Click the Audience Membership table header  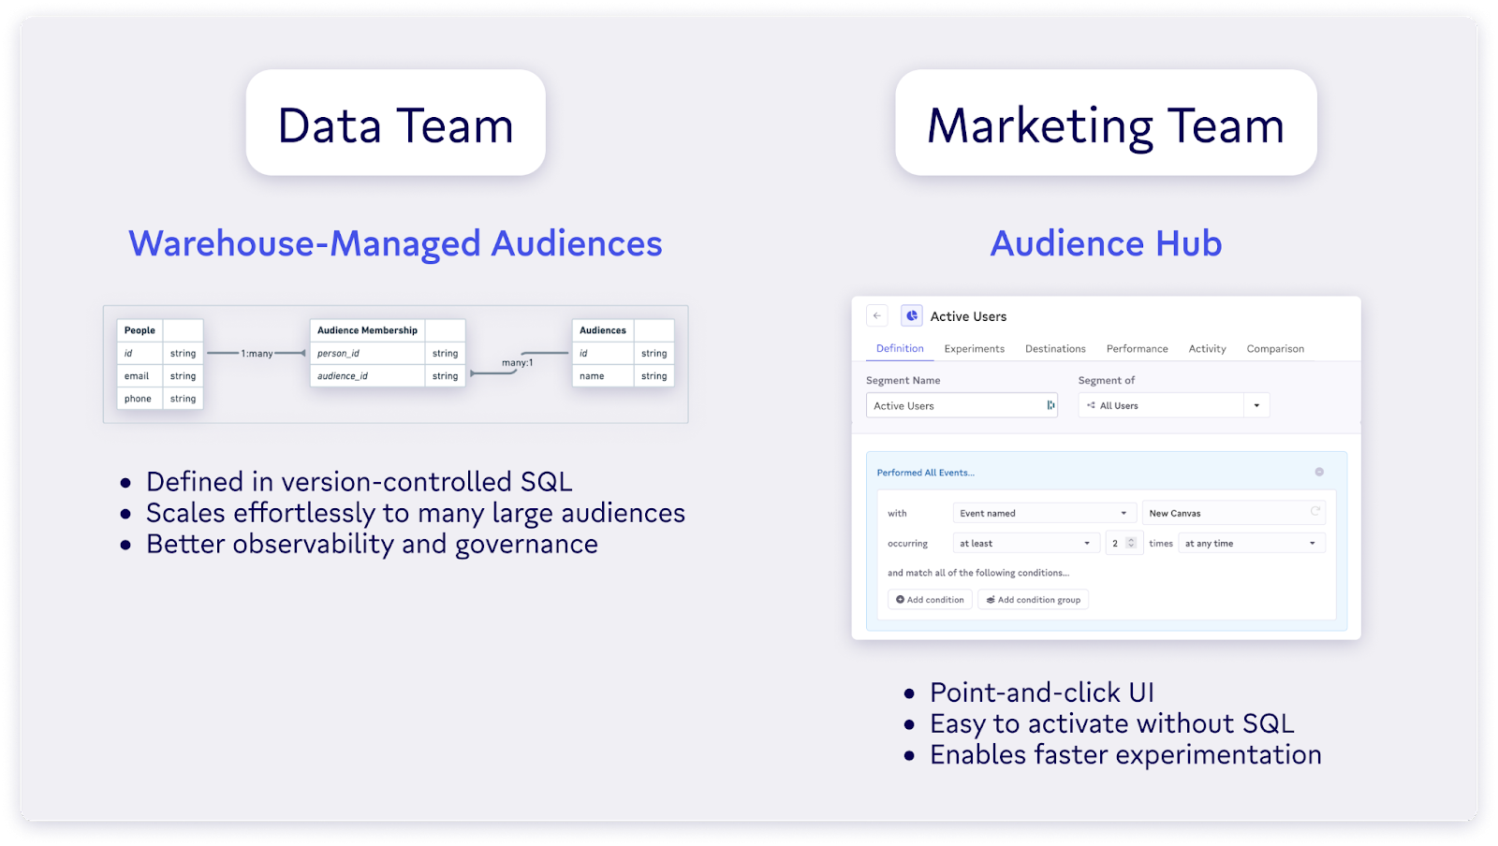click(x=388, y=330)
